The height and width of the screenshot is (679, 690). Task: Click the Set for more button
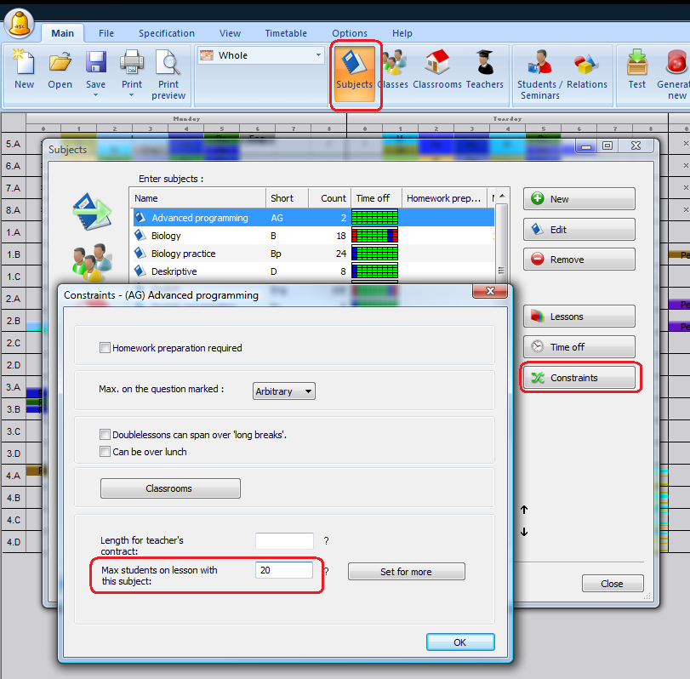(x=406, y=572)
